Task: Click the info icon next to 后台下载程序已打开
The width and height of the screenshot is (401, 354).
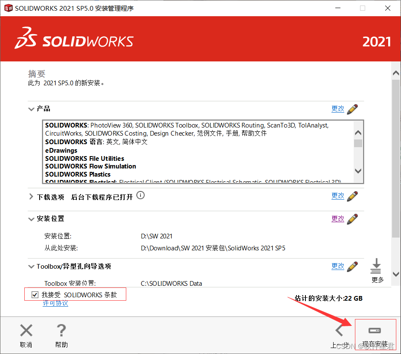Action: click(140, 195)
